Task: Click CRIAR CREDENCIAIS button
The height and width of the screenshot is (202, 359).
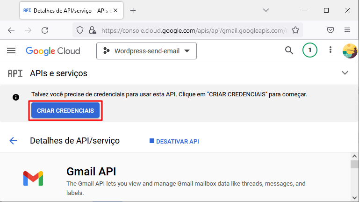Action: tap(65, 111)
